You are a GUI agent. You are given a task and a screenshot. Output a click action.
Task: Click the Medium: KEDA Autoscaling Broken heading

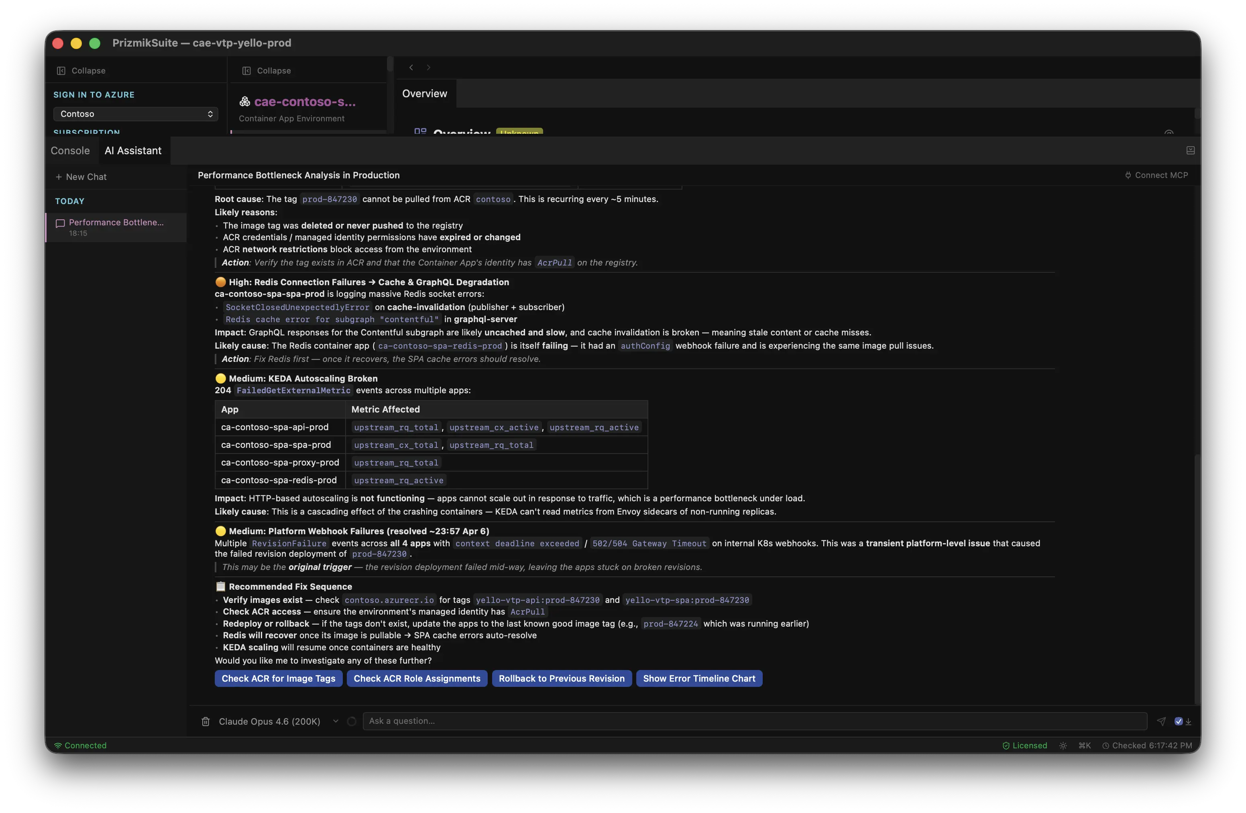tap(303, 379)
